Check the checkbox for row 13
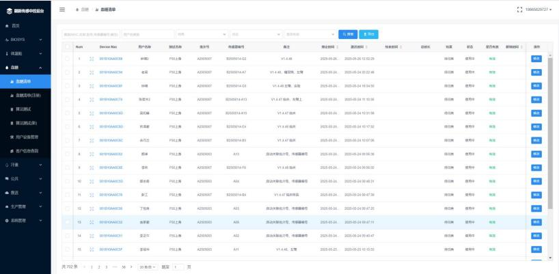 click(68, 222)
